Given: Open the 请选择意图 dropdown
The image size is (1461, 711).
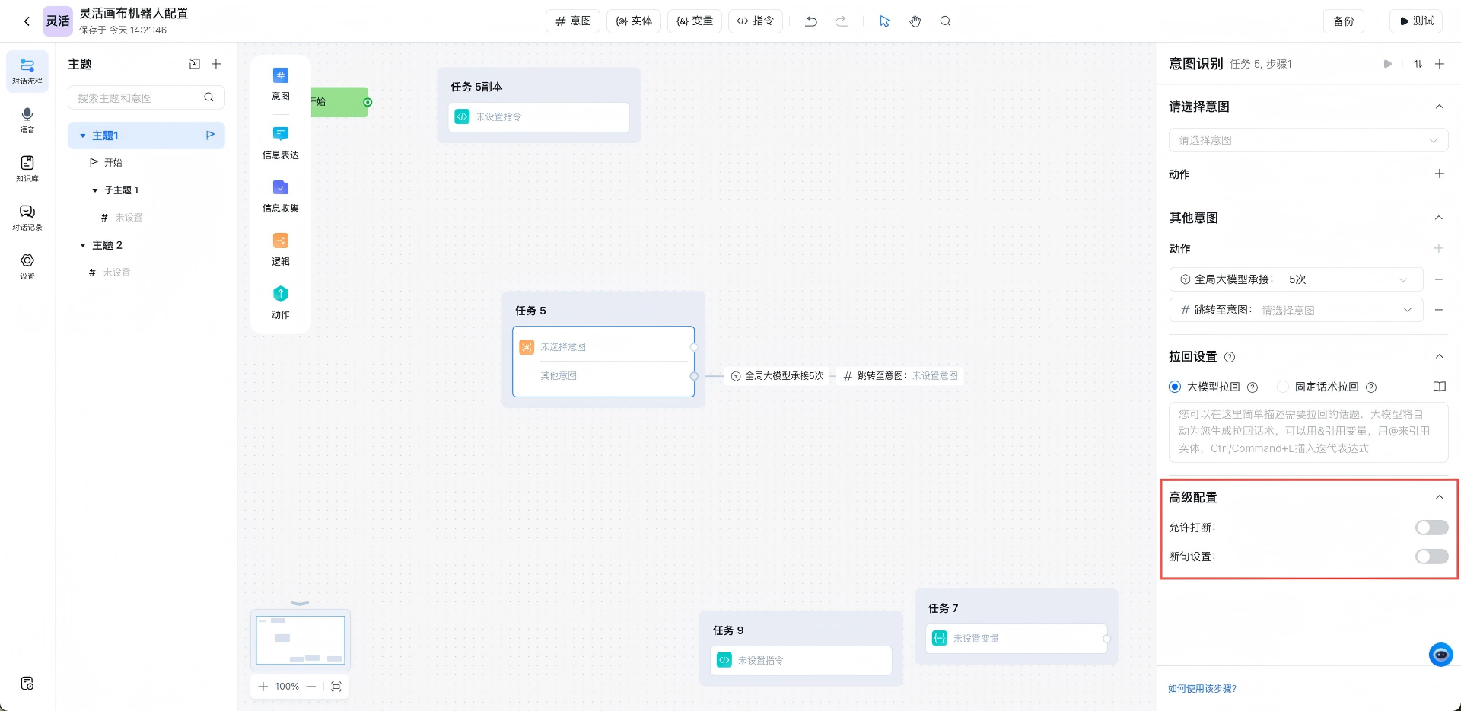Looking at the screenshot, I should point(1307,140).
